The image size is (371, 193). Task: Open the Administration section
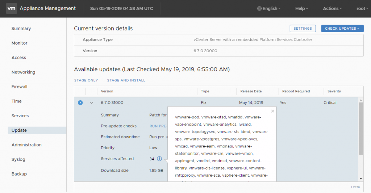click(x=26, y=145)
